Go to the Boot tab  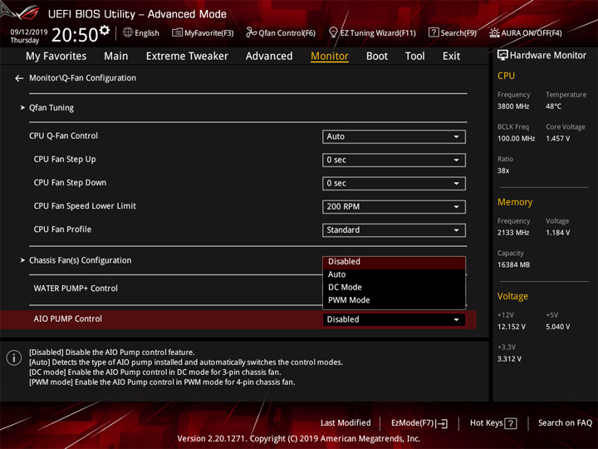(x=377, y=57)
